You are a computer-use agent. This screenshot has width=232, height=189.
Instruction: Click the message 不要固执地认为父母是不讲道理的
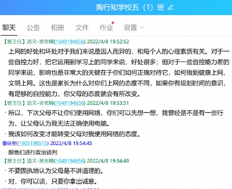tap(56, 171)
